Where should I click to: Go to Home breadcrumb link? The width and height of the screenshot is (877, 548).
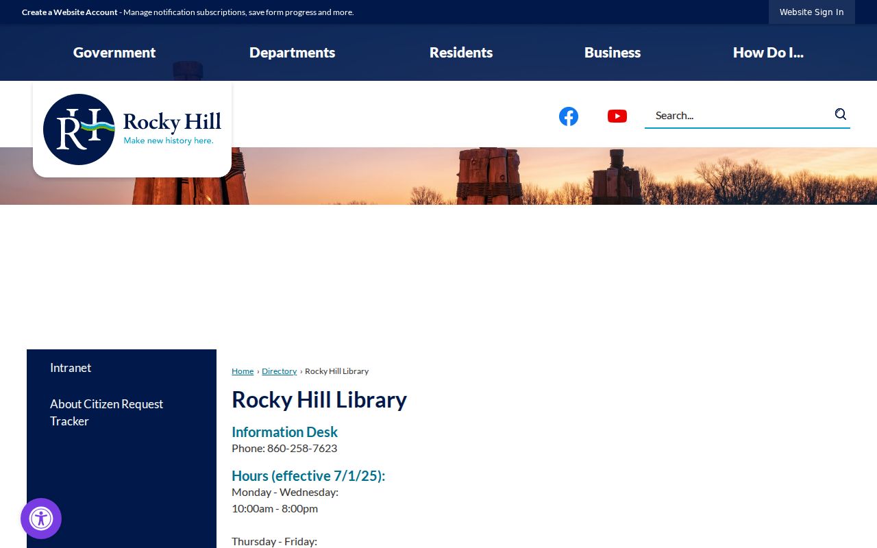click(x=243, y=371)
